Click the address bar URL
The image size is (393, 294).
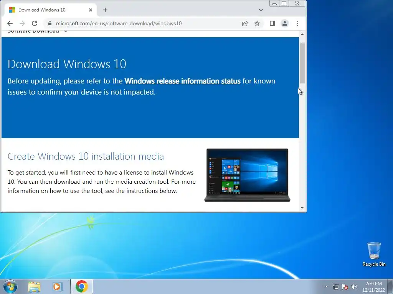[119, 23]
